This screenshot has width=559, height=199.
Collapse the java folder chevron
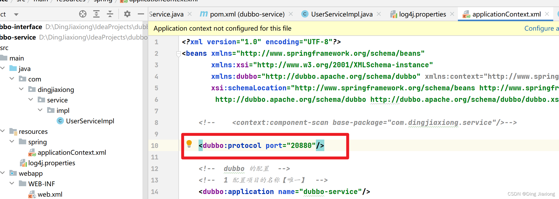point(3,68)
